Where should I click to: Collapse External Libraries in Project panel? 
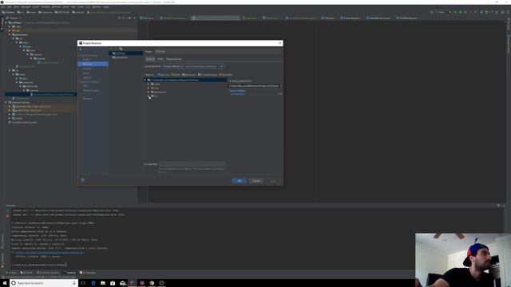click(x=6, y=102)
